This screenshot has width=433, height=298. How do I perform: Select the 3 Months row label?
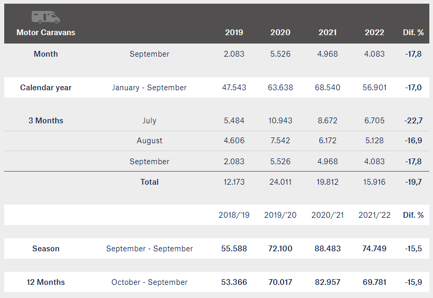click(x=46, y=121)
